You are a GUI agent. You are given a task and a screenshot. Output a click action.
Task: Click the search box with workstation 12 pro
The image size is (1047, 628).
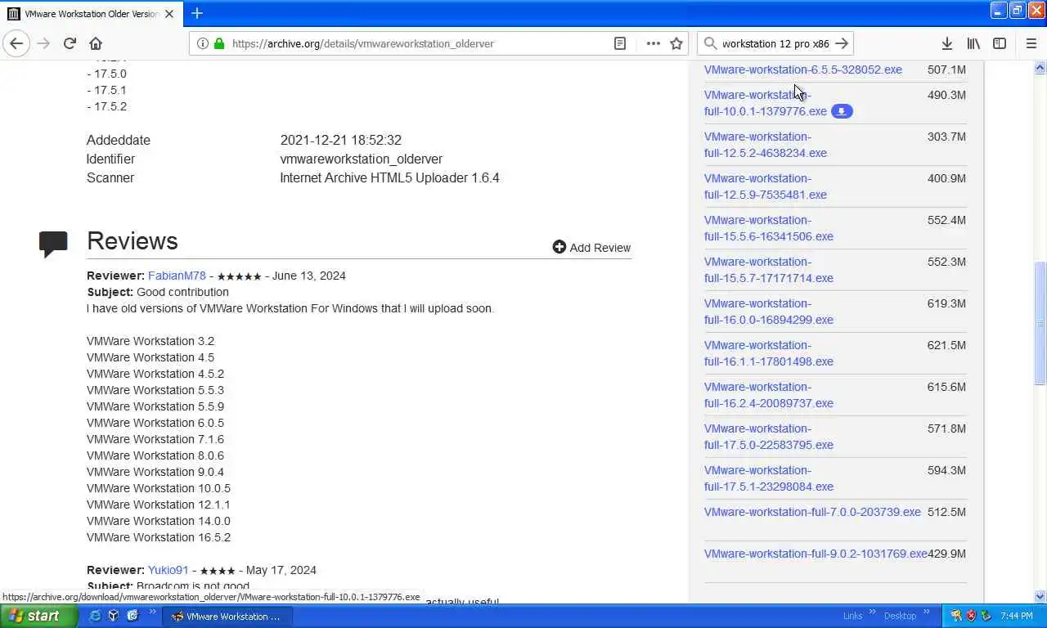775,43
